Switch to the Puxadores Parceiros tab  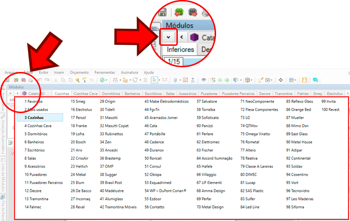pos(238,93)
